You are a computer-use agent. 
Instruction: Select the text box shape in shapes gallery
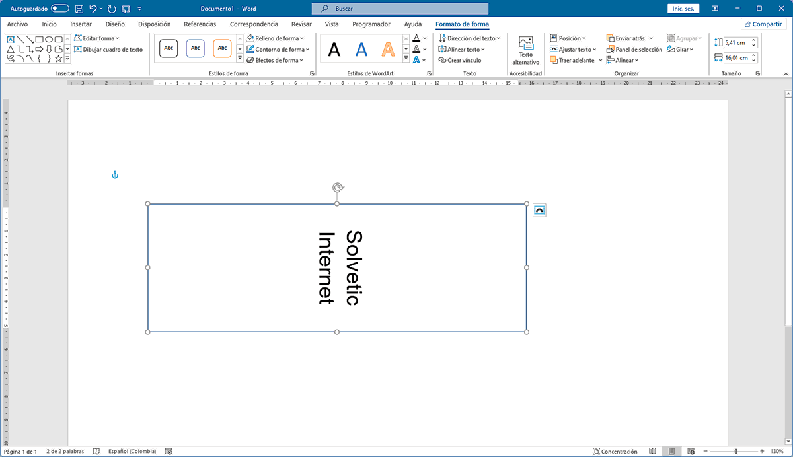11,40
